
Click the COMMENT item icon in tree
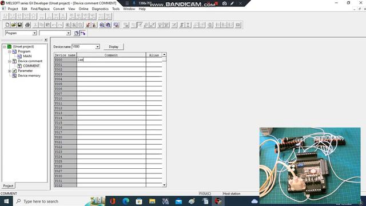click(19, 66)
